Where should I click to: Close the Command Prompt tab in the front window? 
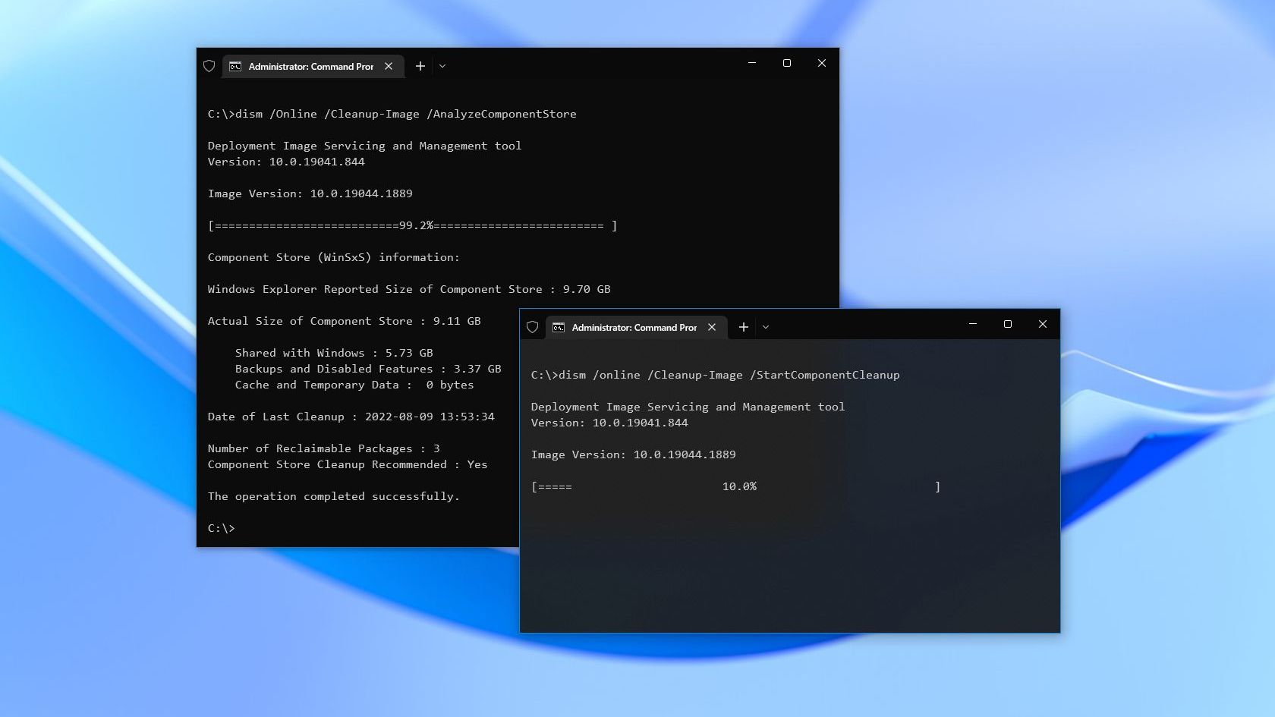pyautogui.click(x=712, y=327)
